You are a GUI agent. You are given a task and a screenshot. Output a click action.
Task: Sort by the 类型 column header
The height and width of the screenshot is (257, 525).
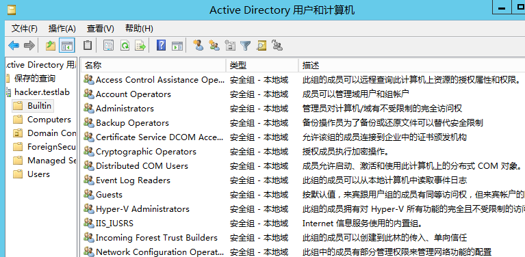pos(263,65)
